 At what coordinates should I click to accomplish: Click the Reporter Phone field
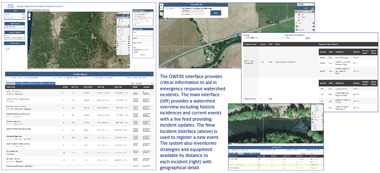(x=143, y=45)
